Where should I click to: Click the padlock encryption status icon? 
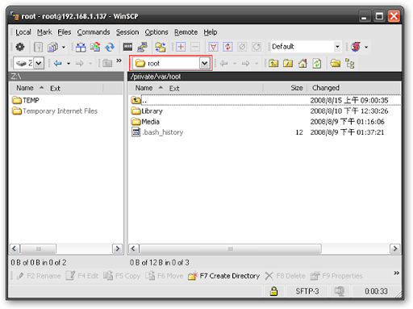[273, 291]
